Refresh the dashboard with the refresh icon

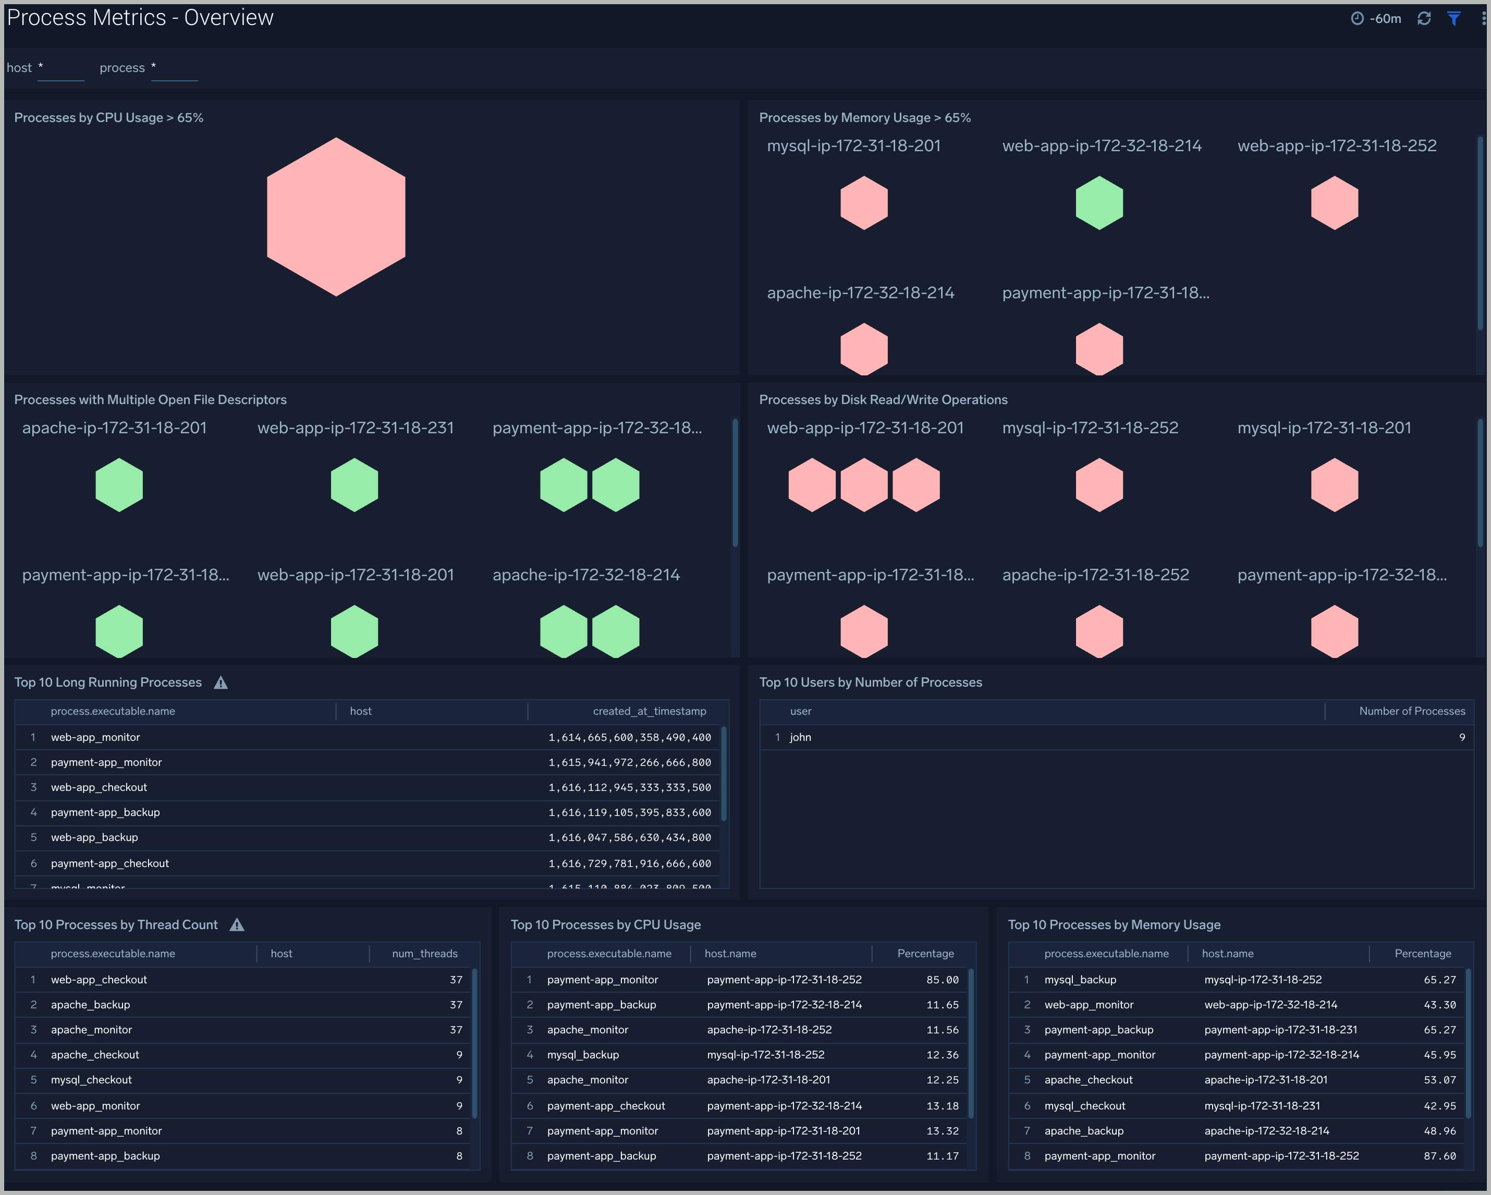tap(1425, 19)
